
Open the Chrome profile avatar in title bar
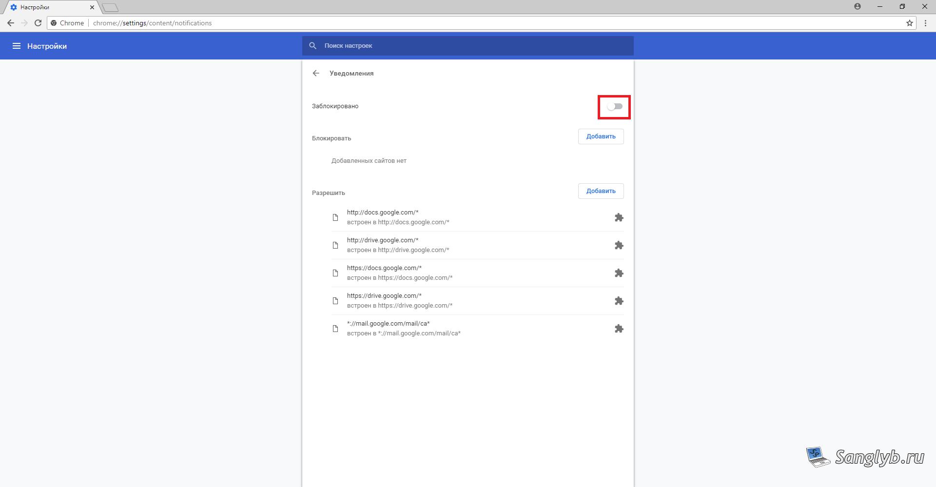tap(858, 6)
